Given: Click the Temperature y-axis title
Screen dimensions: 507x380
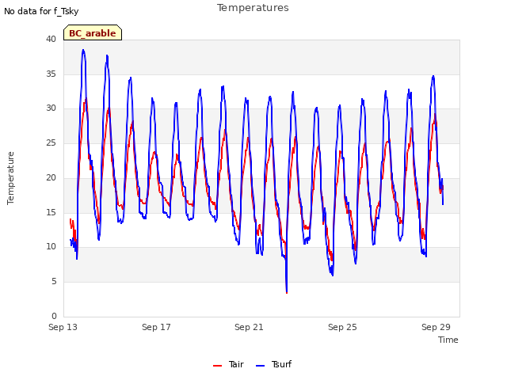Looking at the screenshot, I should pos(10,178).
